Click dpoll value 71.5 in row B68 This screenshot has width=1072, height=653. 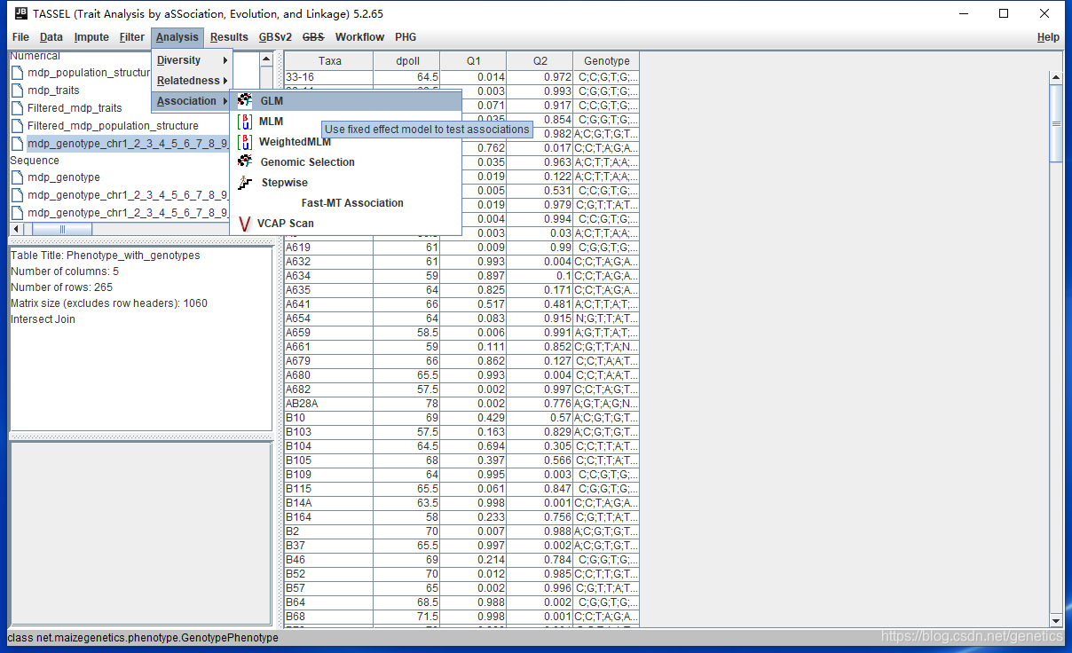(406, 617)
